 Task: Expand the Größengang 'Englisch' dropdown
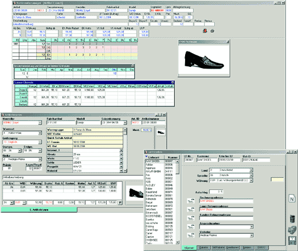40,142
